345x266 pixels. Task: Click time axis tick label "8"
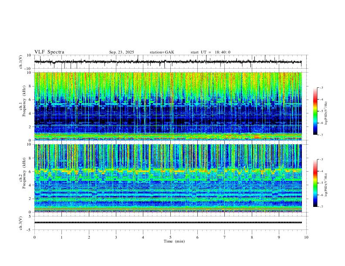pyautogui.click(x=252, y=237)
